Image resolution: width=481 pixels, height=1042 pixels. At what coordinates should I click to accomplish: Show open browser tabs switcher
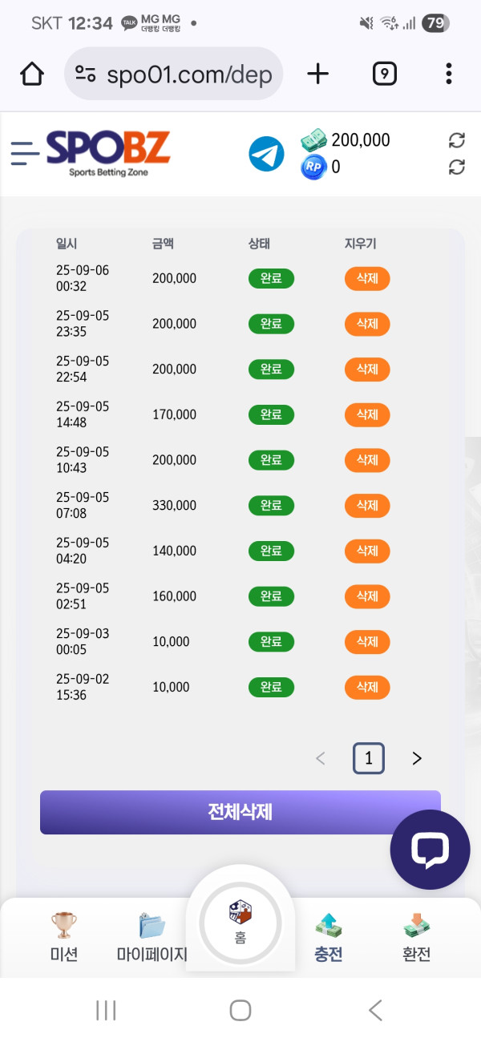tap(385, 75)
